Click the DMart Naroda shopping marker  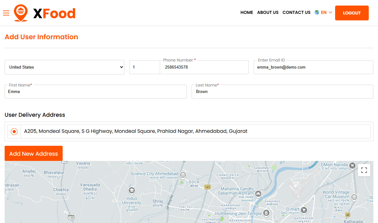[x=352, y=166]
